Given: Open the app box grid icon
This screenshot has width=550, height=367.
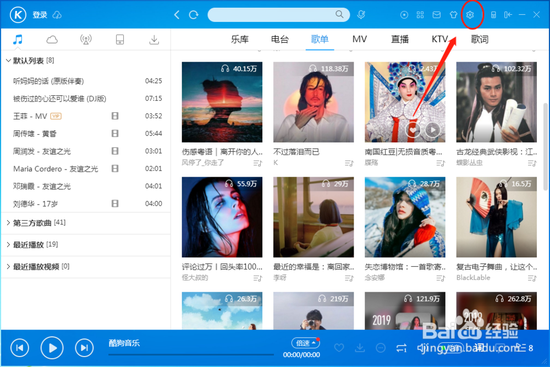Looking at the screenshot, I should (420, 15).
